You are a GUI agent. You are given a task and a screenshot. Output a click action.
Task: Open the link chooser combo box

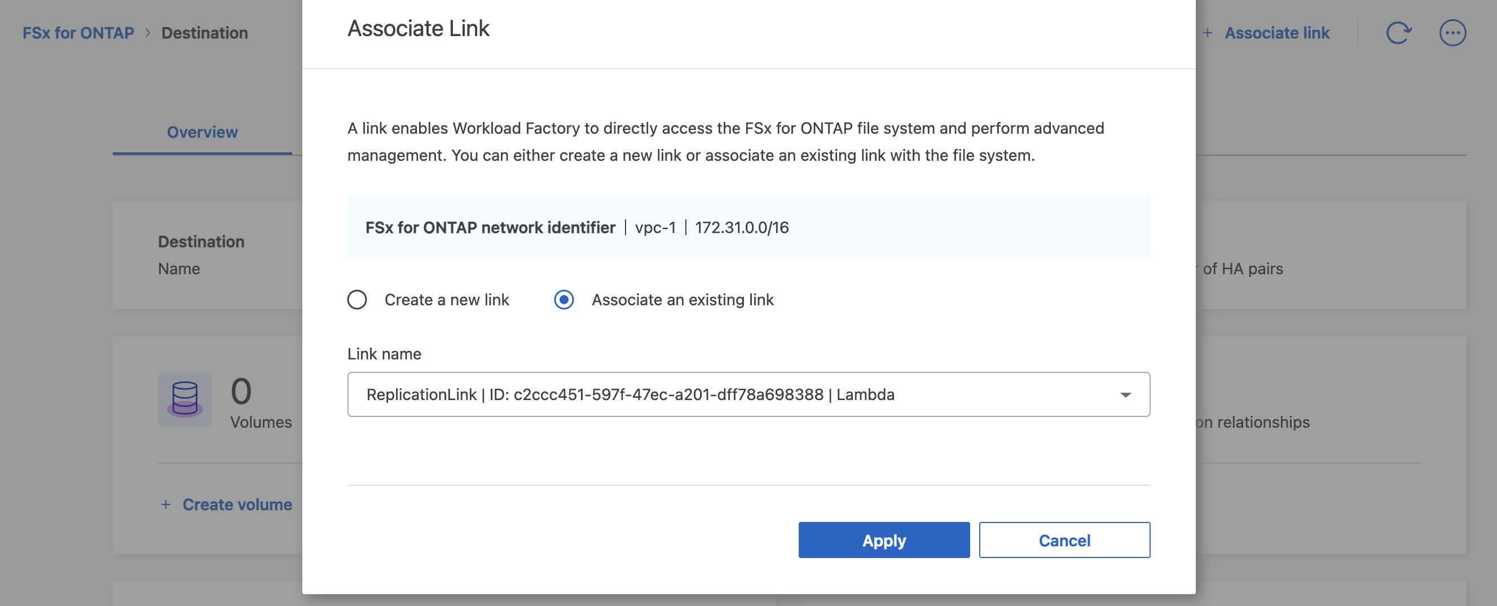[748, 394]
